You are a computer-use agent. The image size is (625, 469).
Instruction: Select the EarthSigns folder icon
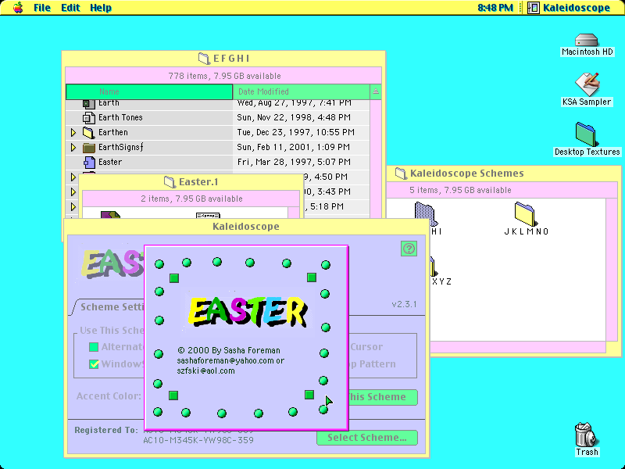pos(88,147)
